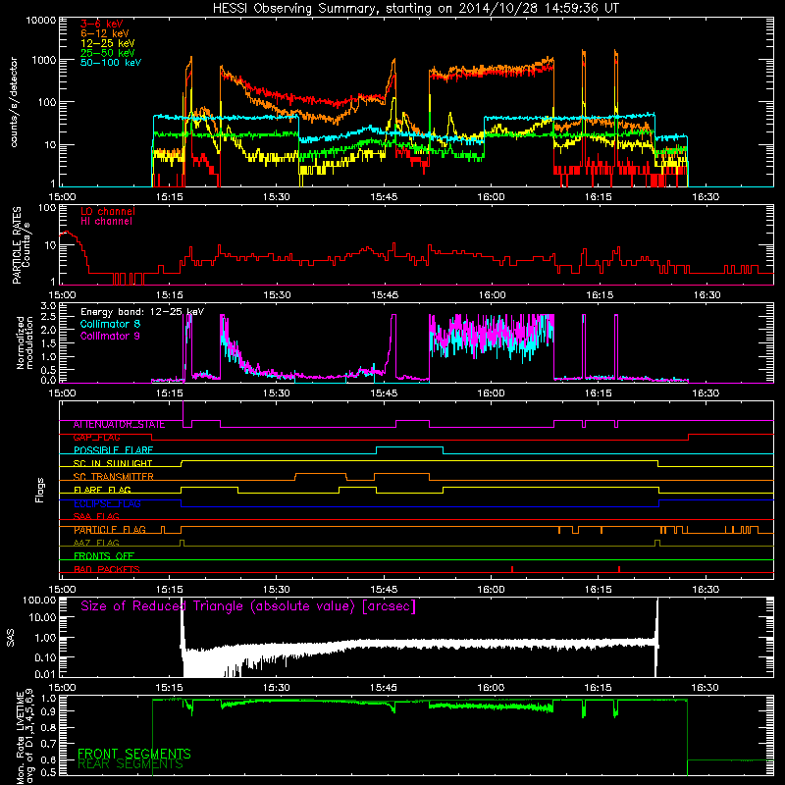Click the PARTICLE_FLAG label
Viewport: 785px width, 785px height.
(x=110, y=530)
